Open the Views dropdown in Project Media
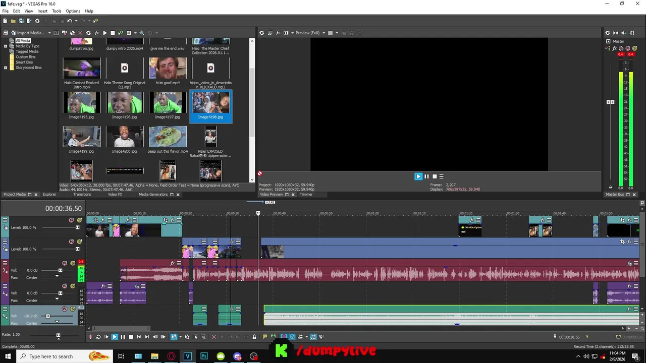Viewport: 646px width, 363px height. pos(135,33)
